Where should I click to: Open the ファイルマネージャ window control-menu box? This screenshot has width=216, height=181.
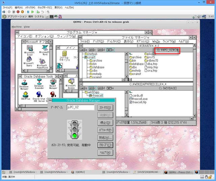80,37
